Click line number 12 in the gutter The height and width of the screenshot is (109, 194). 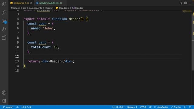(17, 57)
